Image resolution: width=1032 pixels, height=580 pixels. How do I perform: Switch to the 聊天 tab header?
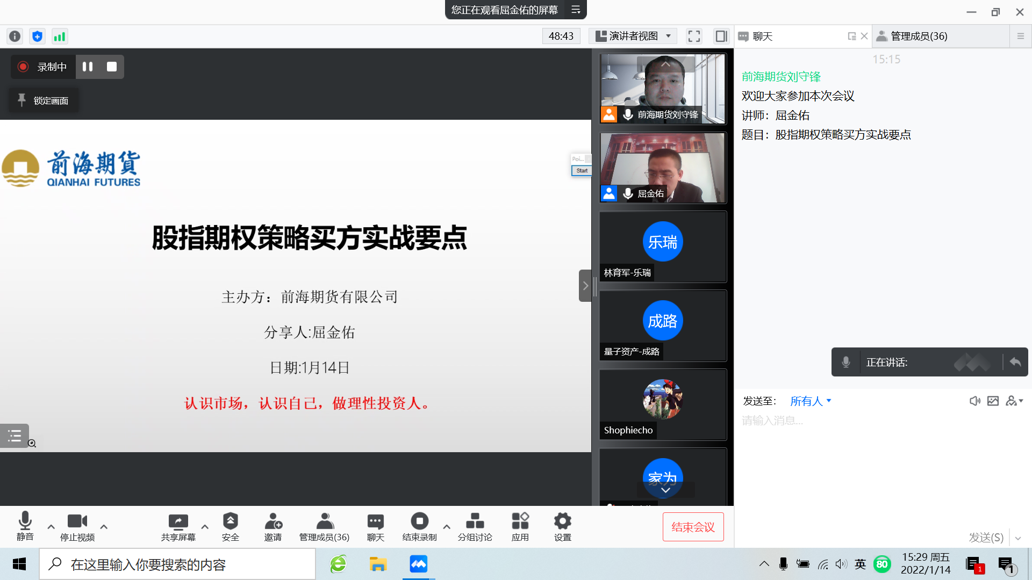(763, 36)
